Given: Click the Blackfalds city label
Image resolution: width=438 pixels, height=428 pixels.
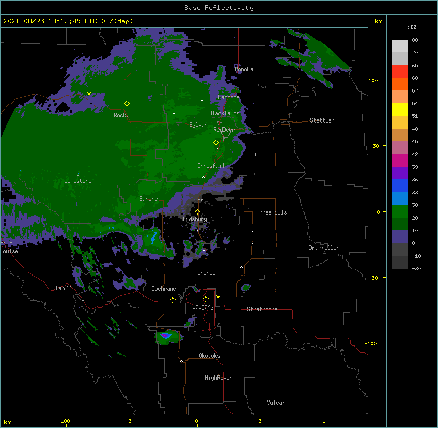Looking at the screenshot, I should pos(224,113).
